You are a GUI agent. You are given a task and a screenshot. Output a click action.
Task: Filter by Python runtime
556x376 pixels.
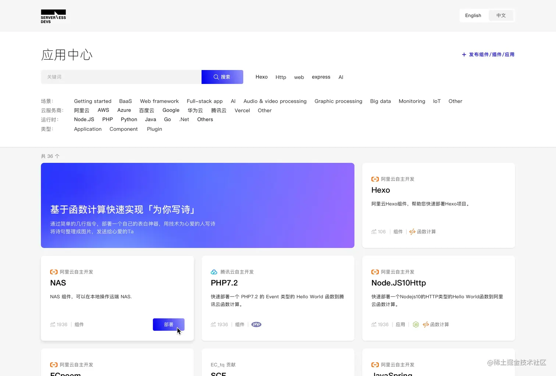tap(129, 119)
